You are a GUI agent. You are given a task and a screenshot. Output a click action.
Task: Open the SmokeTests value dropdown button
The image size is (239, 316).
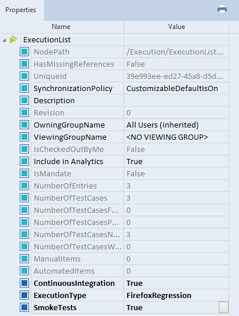(x=223, y=307)
